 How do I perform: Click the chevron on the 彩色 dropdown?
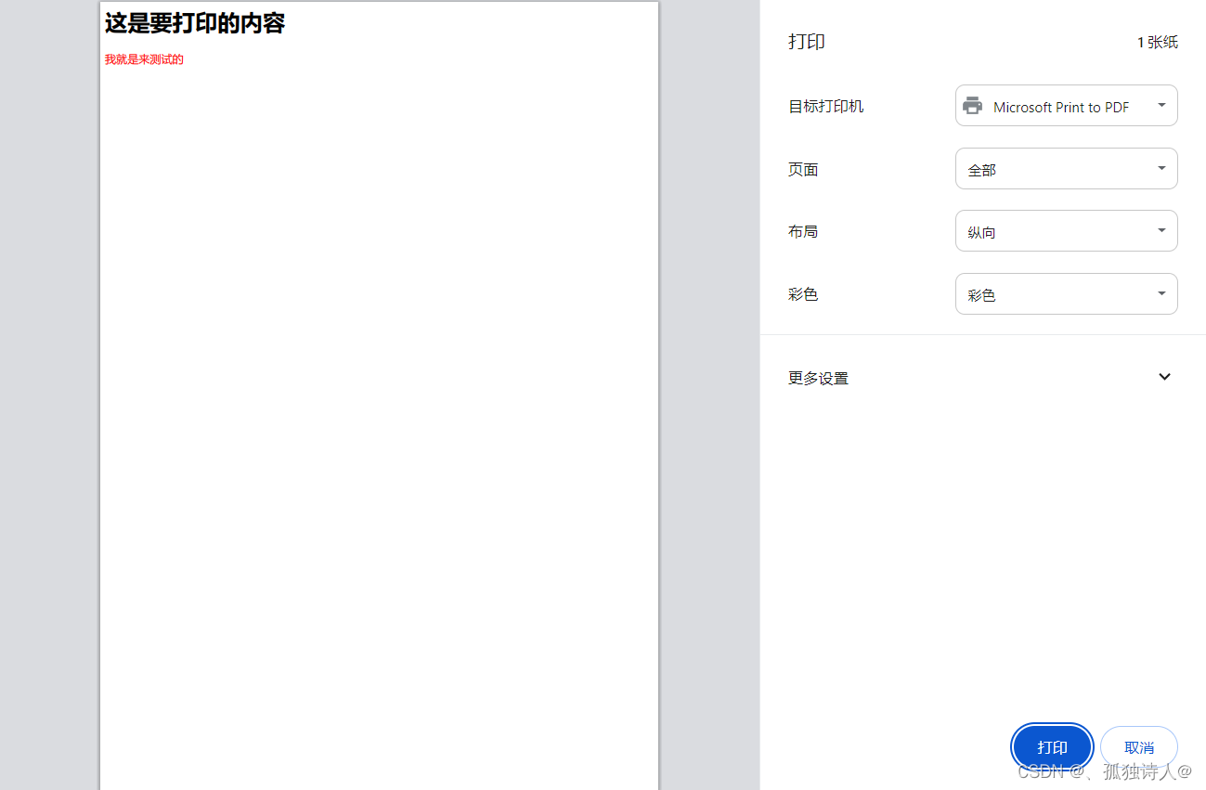pyautogui.click(x=1161, y=293)
